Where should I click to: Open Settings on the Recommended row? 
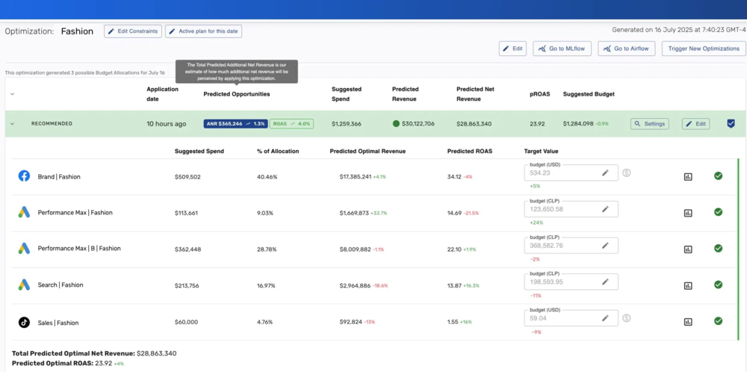pyautogui.click(x=650, y=124)
